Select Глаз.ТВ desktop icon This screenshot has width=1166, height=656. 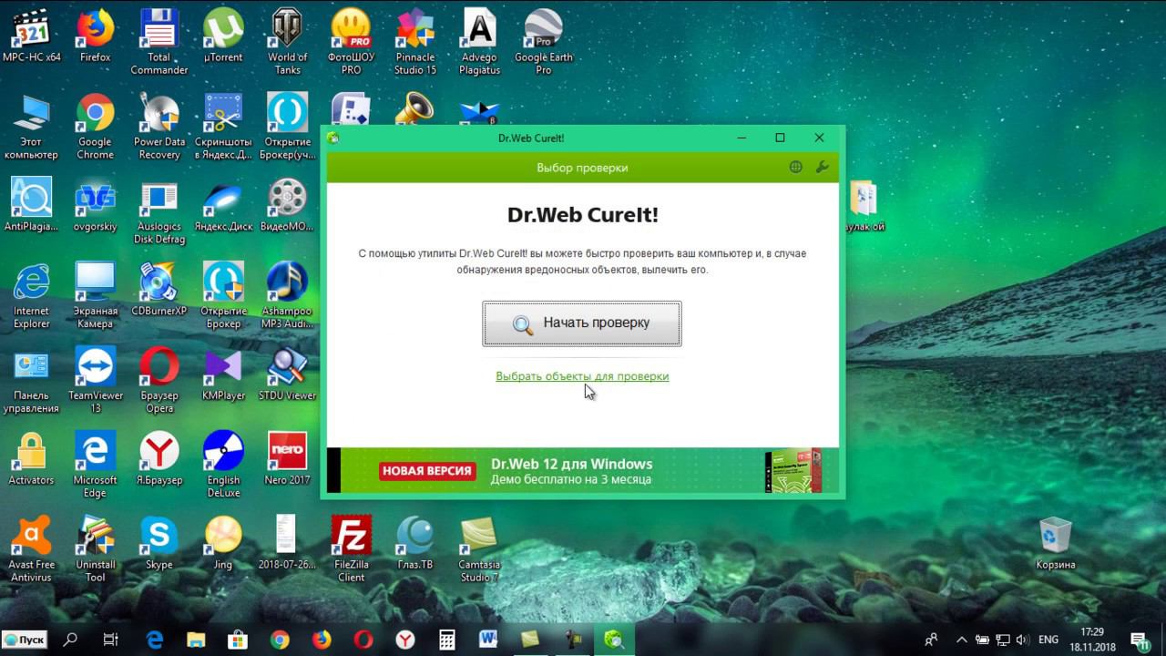tap(415, 545)
